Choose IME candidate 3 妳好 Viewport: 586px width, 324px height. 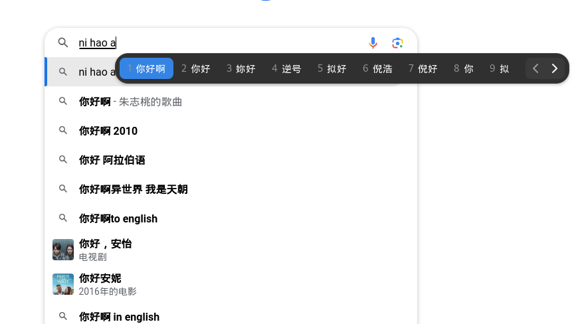[x=241, y=68]
